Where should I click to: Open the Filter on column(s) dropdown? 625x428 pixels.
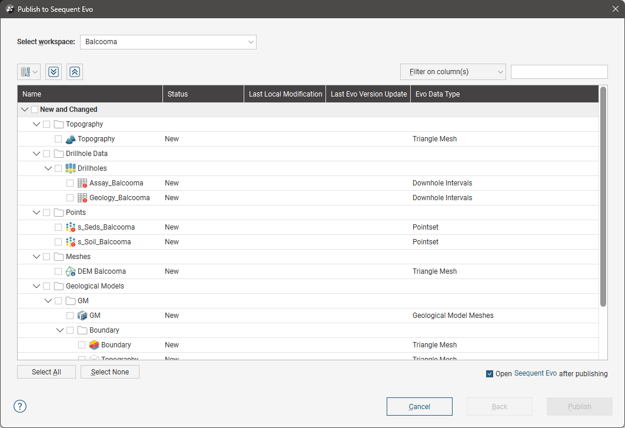coord(453,72)
